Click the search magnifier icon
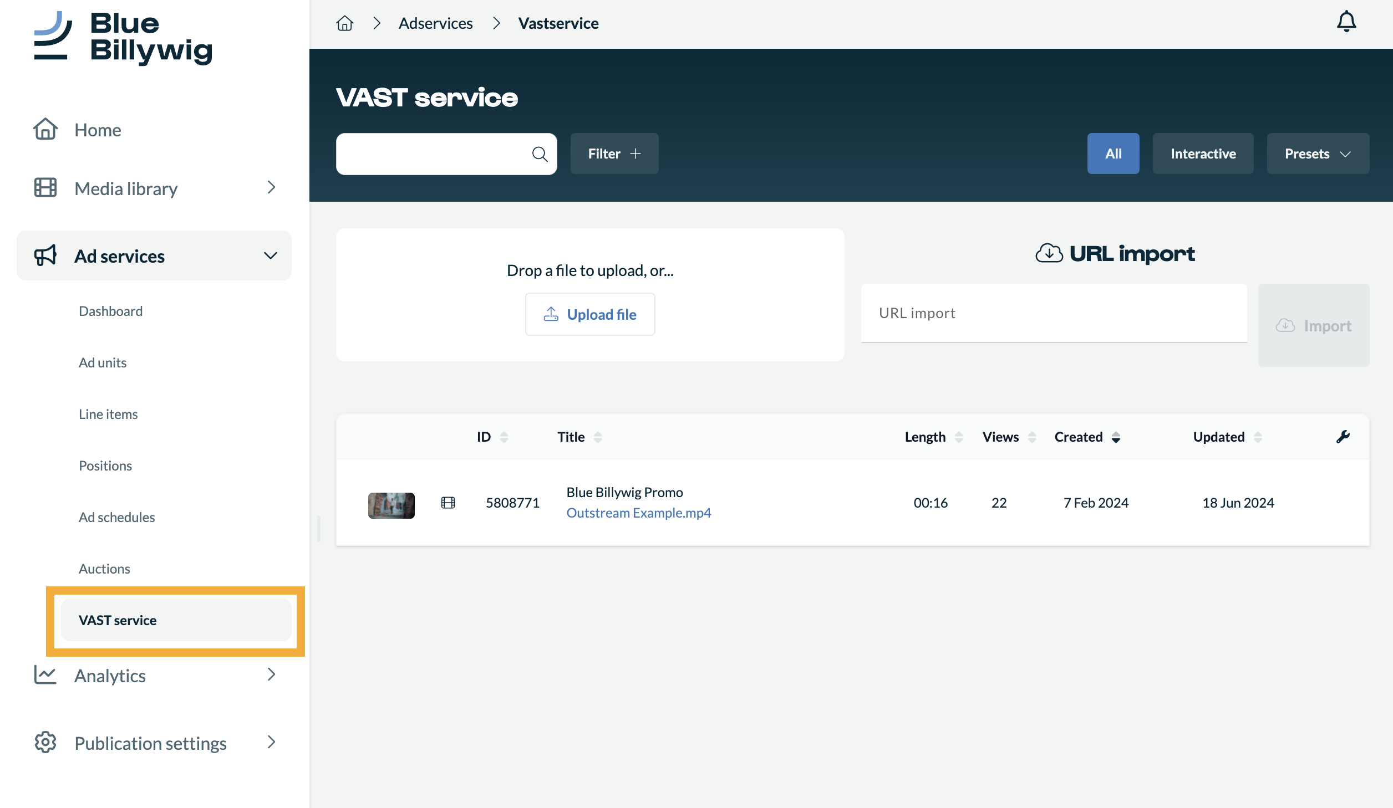The width and height of the screenshot is (1393, 808). coord(540,154)
